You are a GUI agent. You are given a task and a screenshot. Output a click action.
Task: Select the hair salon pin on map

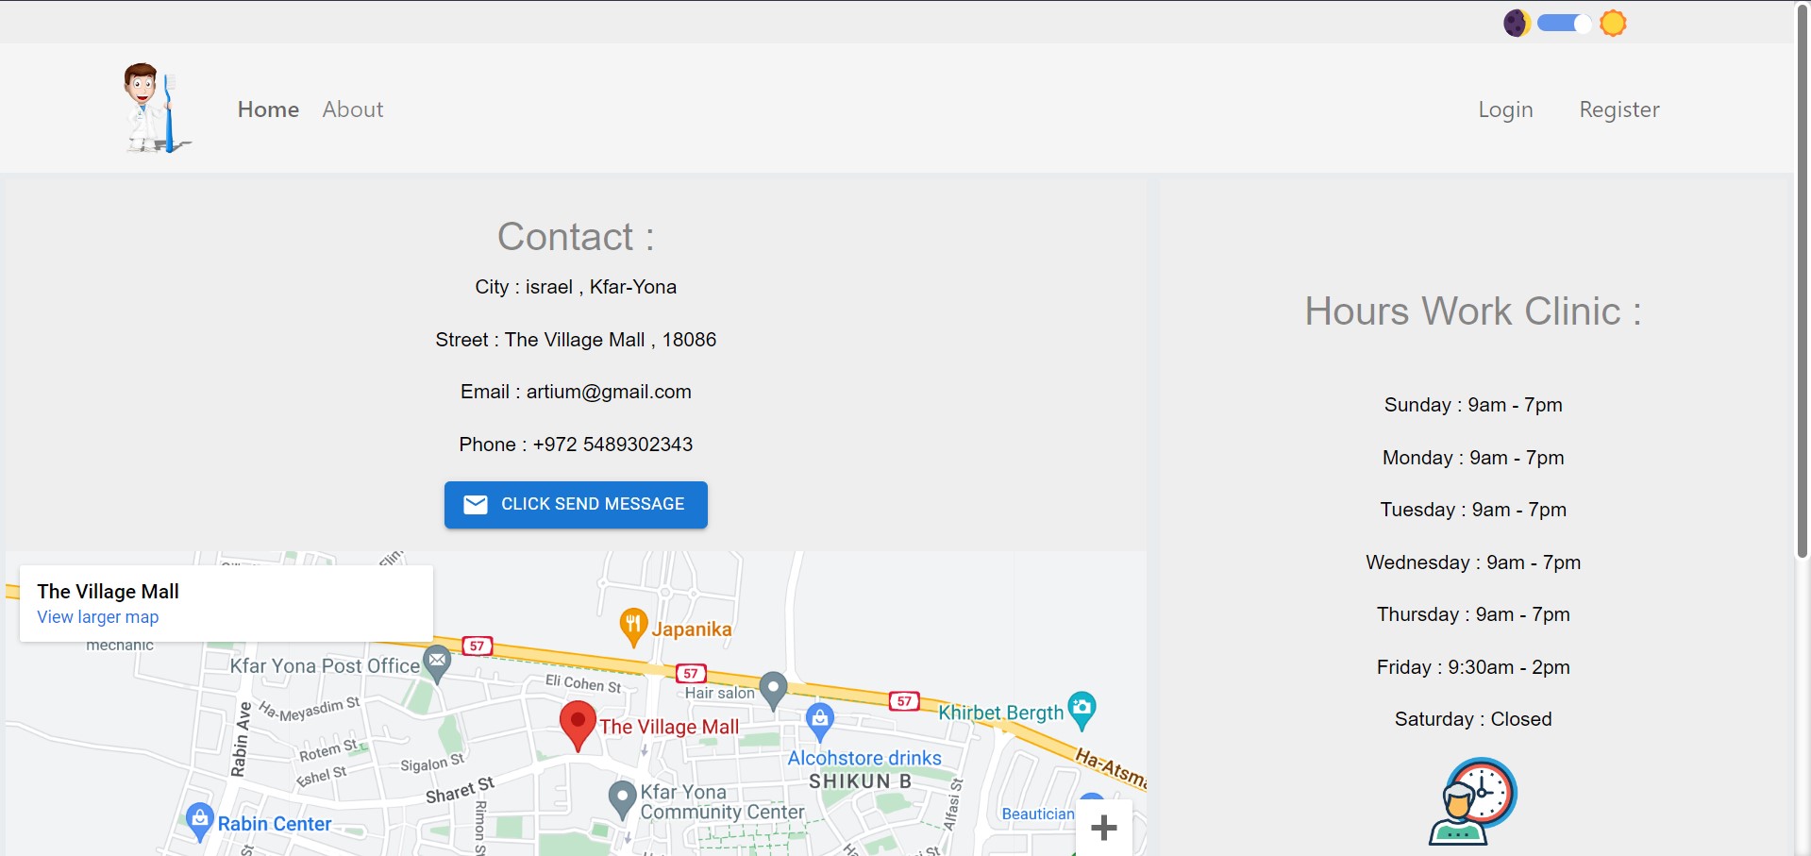click(x=773, y=688)
